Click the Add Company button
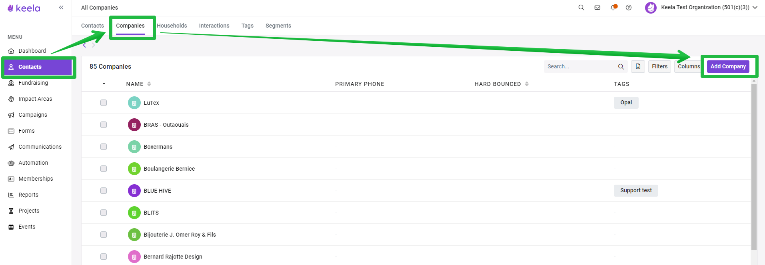 [728, 66]
